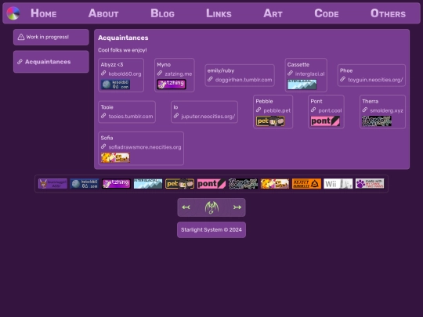Click the pet badge in footer strip

tap(179, 184)
